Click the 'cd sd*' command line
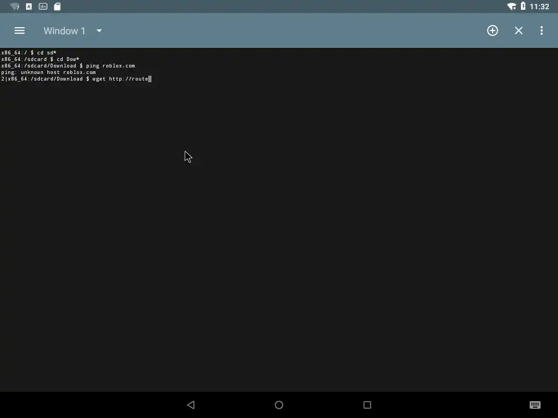The height and width of the screenshot is (418, 558). (29, 53)
